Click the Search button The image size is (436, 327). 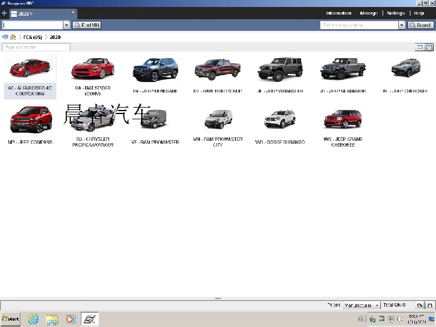click(x=421, y=25)
